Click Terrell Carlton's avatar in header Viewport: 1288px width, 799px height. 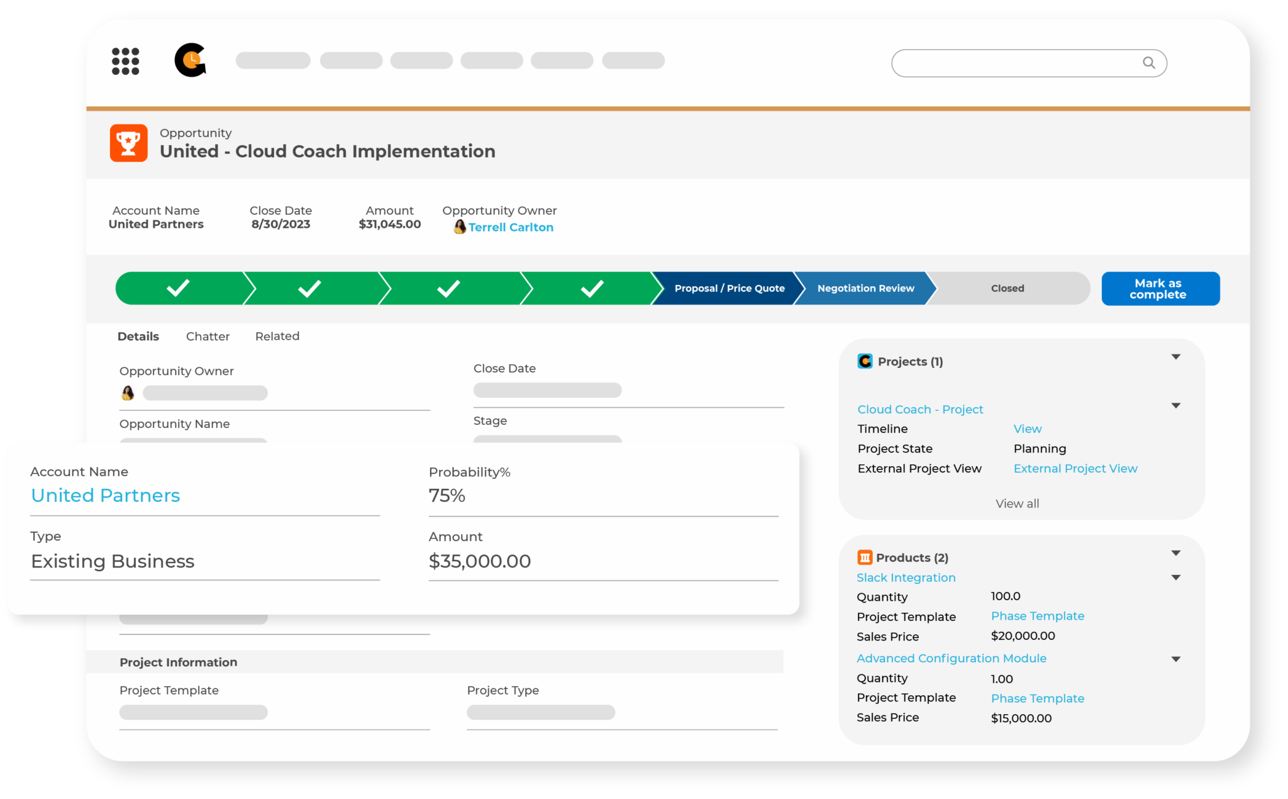click(460, 227)
